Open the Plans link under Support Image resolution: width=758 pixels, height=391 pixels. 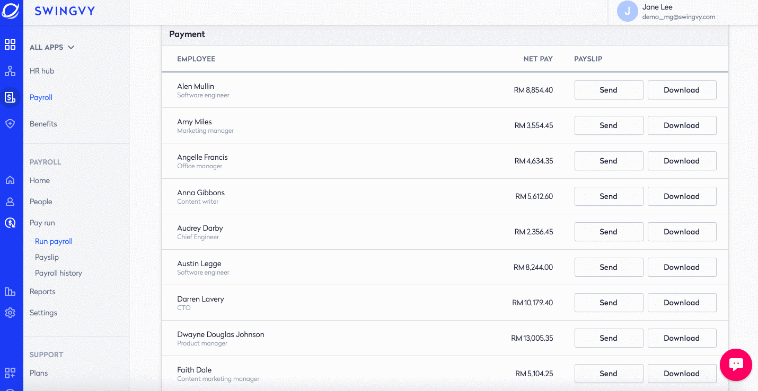click(x=39, y=373)
